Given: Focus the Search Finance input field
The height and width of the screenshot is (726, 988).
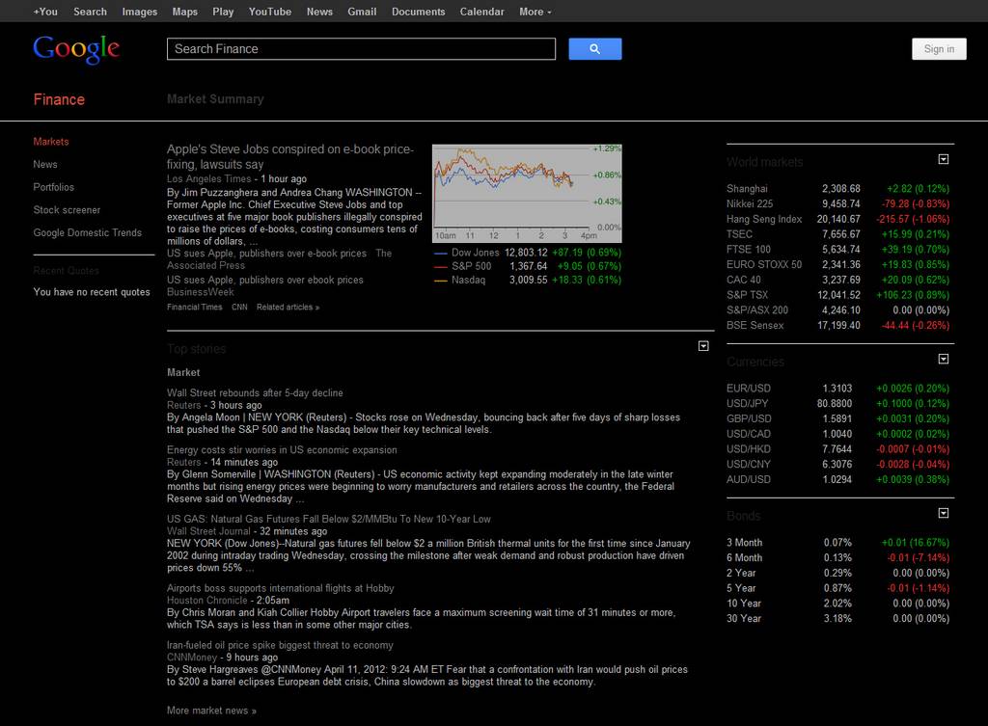Looking at the screenshot, I should tap(361, 49).
